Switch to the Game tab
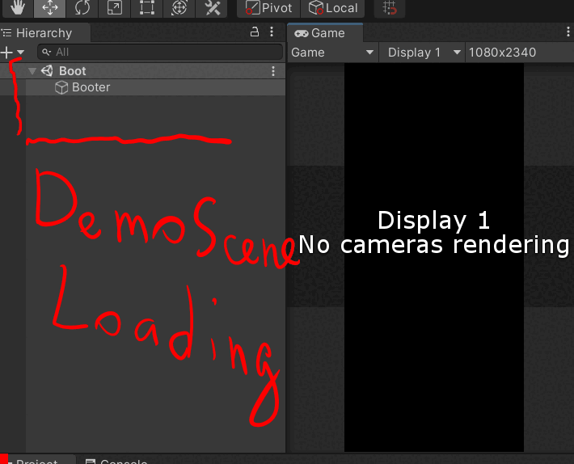 pyautogui.click(x=325, y=33)
